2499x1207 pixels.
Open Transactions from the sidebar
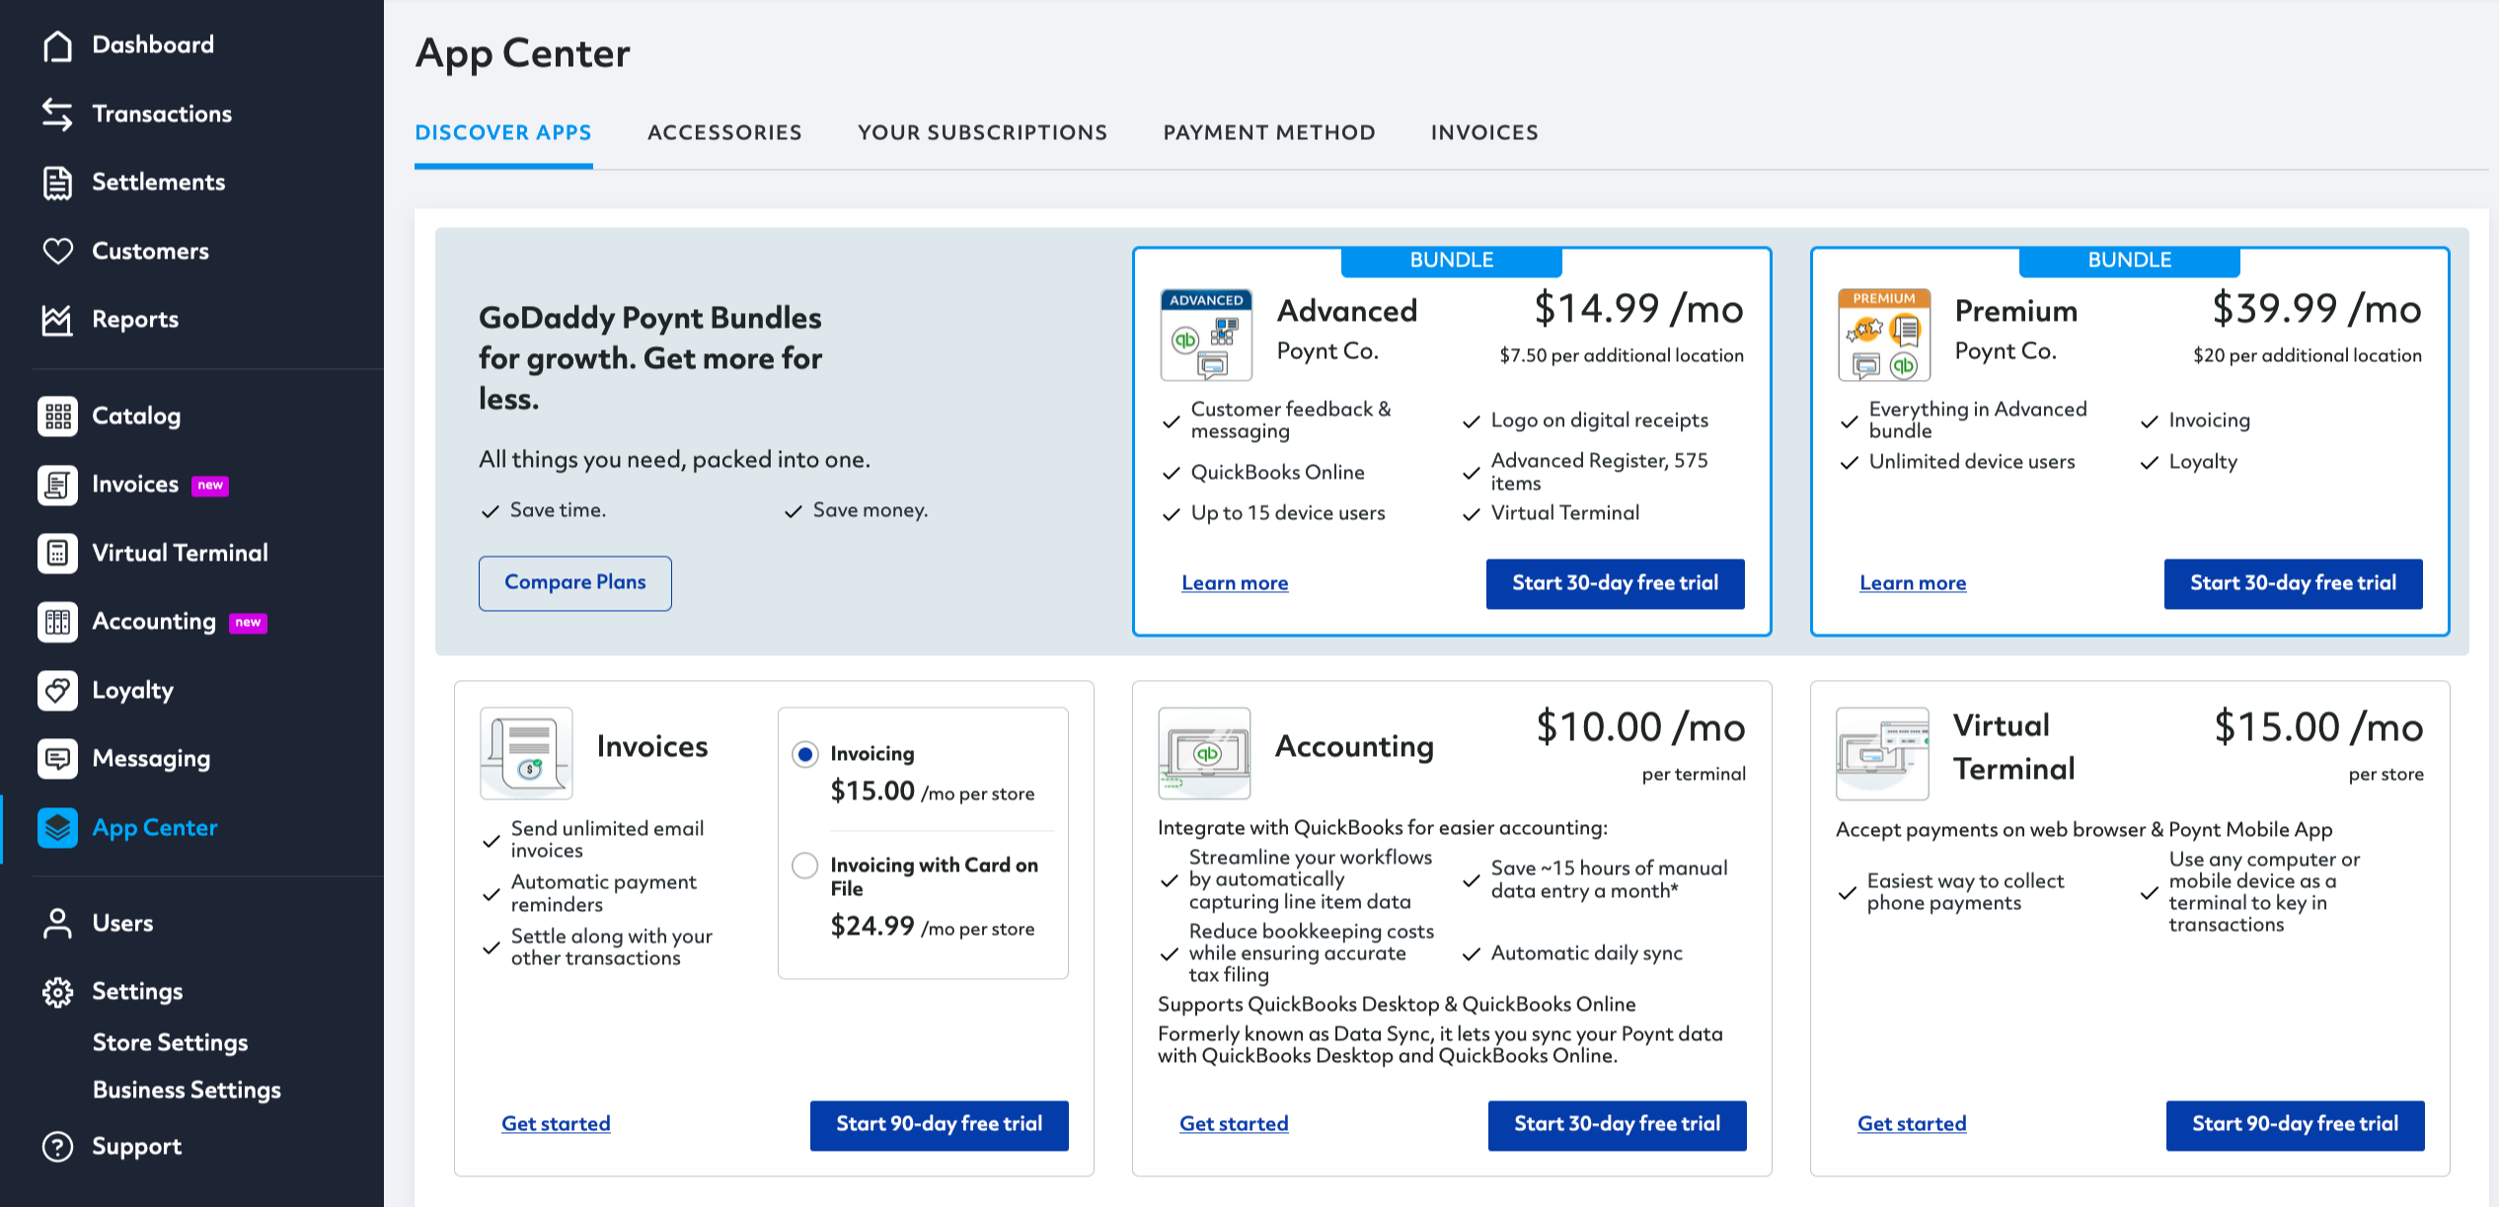162,114
